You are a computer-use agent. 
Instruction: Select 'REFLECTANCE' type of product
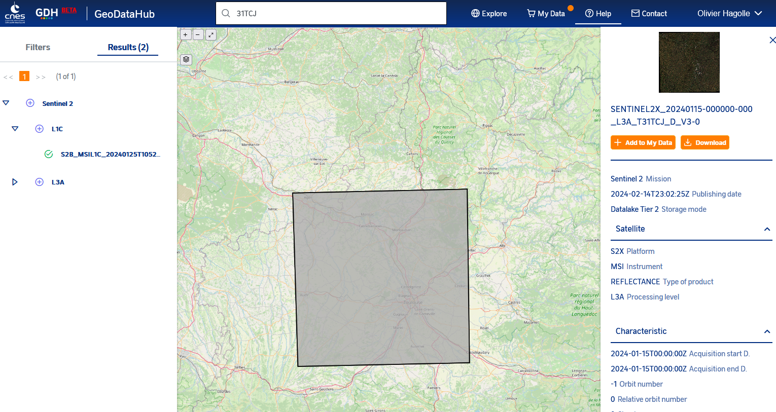pyautogui.click(x=635, y=282)
